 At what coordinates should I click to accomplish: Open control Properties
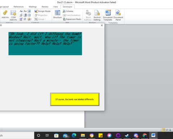click(x=41, y=15)
